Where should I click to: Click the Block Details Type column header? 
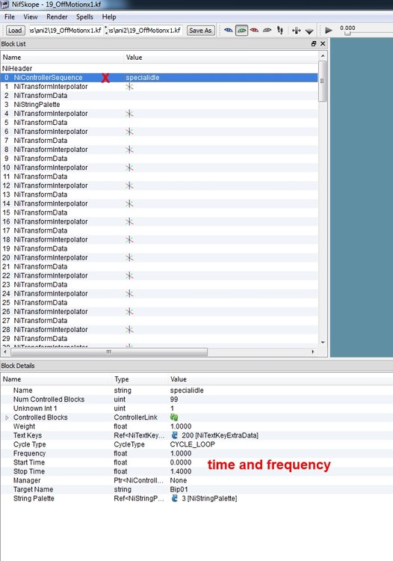[x=140, y=379]
